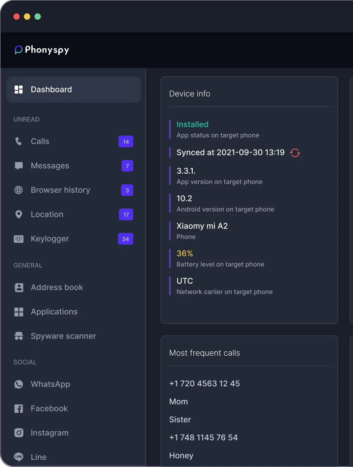Select Mom in Most frequent calls
The image size is (353, 467).
point(179,402)
